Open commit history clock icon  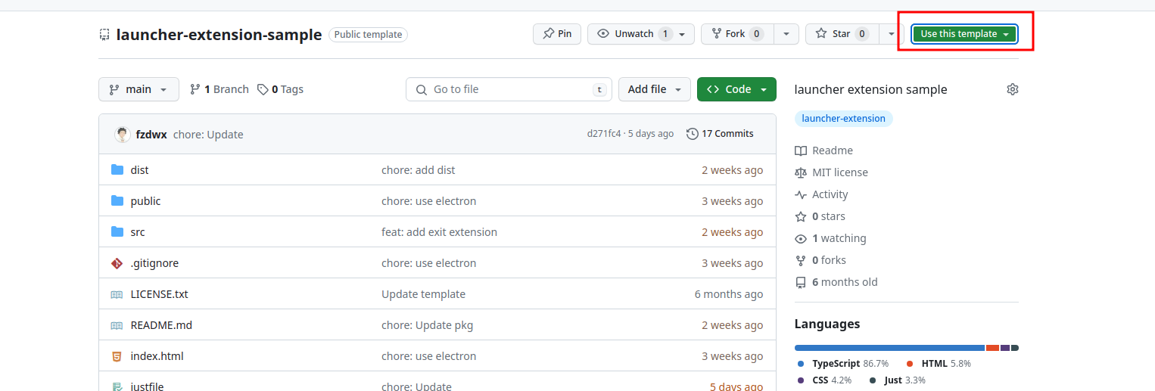692,134
